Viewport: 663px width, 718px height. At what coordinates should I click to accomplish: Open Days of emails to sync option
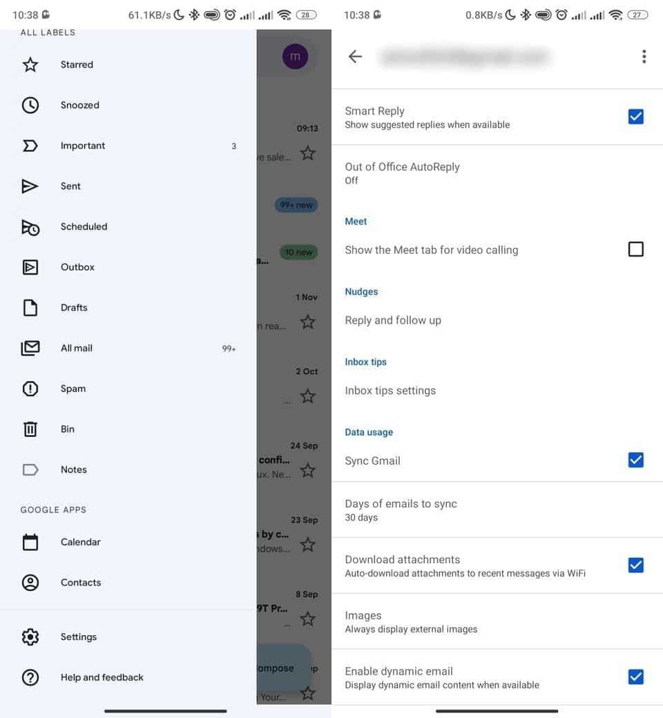coord(401,510)
